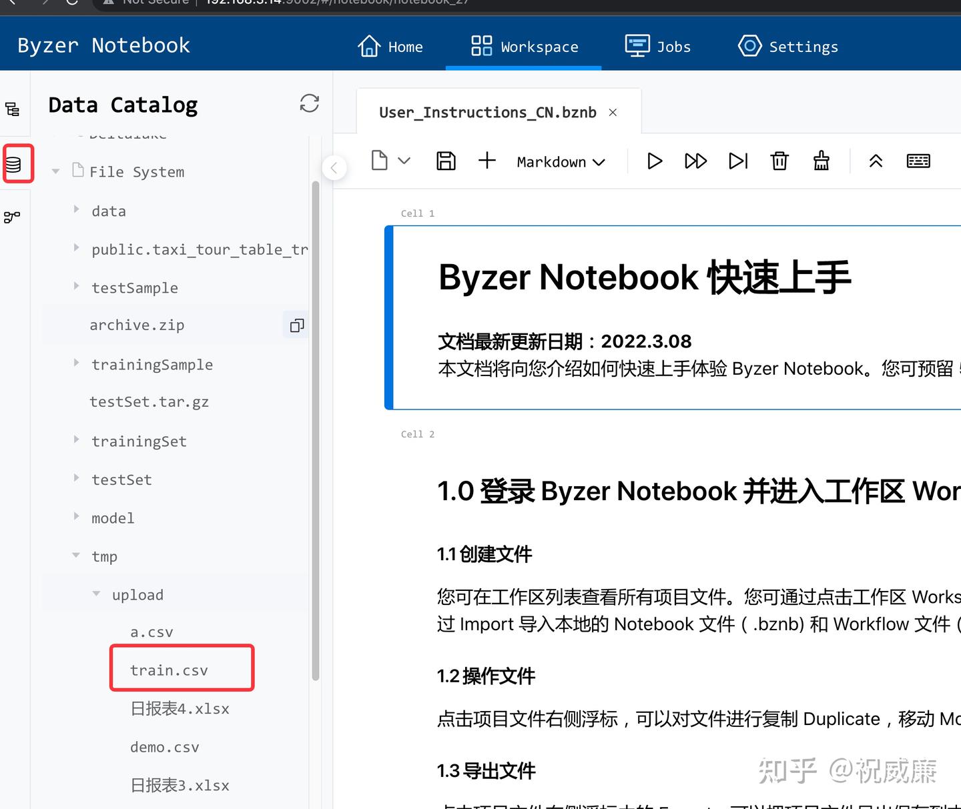The width and height of the screenshot is (961, 809).
Task: Click 1.3 导出文件 subheading
Action: [486, 771]
